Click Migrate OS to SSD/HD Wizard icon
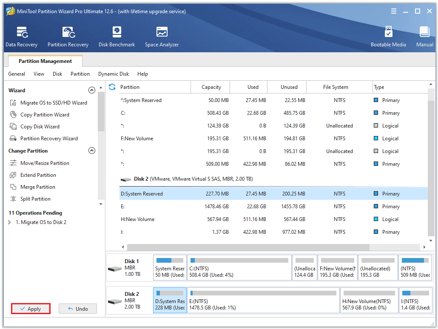The width and height of the screenshot is (438, 329). click(x=13, y=103)
